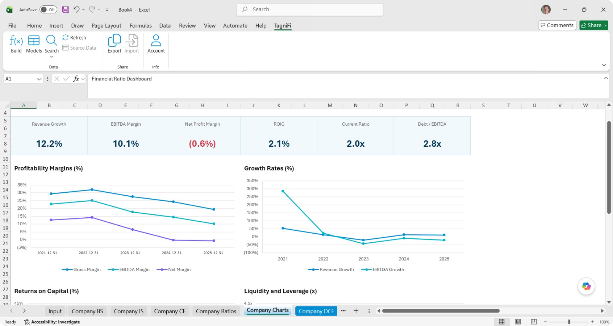Click the Undo arrow icon
Image resolution: width=613 pixels, height=326 pixels.
click(x=76, y=9)
